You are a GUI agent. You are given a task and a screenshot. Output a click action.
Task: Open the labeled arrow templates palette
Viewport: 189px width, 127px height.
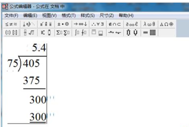coord(115,32)
